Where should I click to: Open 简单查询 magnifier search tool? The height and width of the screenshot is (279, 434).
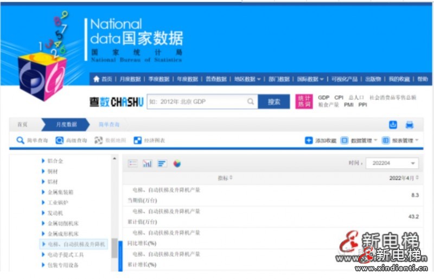pyautogui.click(x=21, y=140)
